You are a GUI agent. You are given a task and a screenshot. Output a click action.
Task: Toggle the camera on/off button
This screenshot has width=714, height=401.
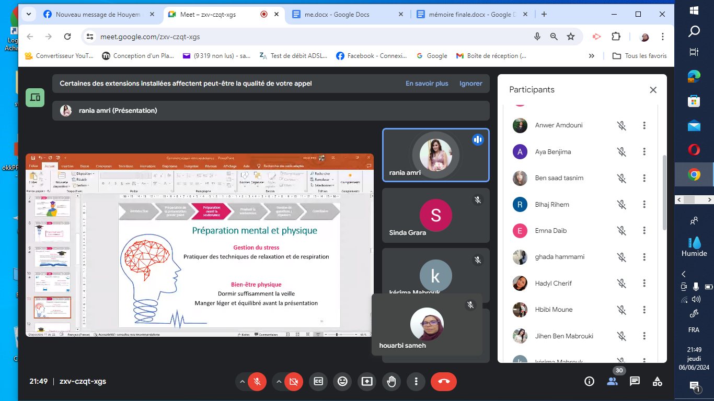(x=294, y=382)
